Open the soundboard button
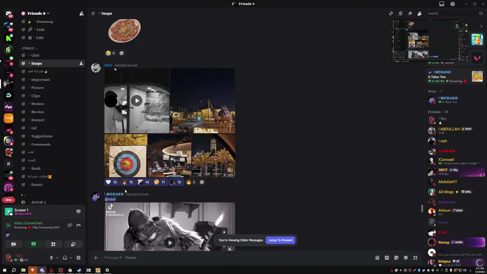487x274 pixels. (x=73, y=244)
